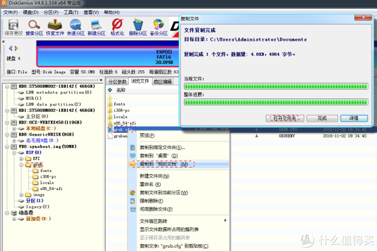Click the Delete Partition (删除分区) icon
Screen dimensions: 377x251
[138, 28]
